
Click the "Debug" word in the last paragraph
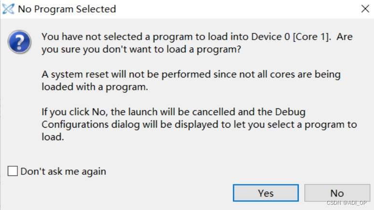pyautogui.click(x=290, y=112)
